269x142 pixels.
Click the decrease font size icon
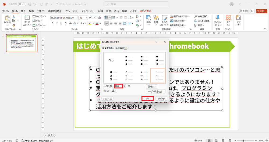[x=95, y=18]
